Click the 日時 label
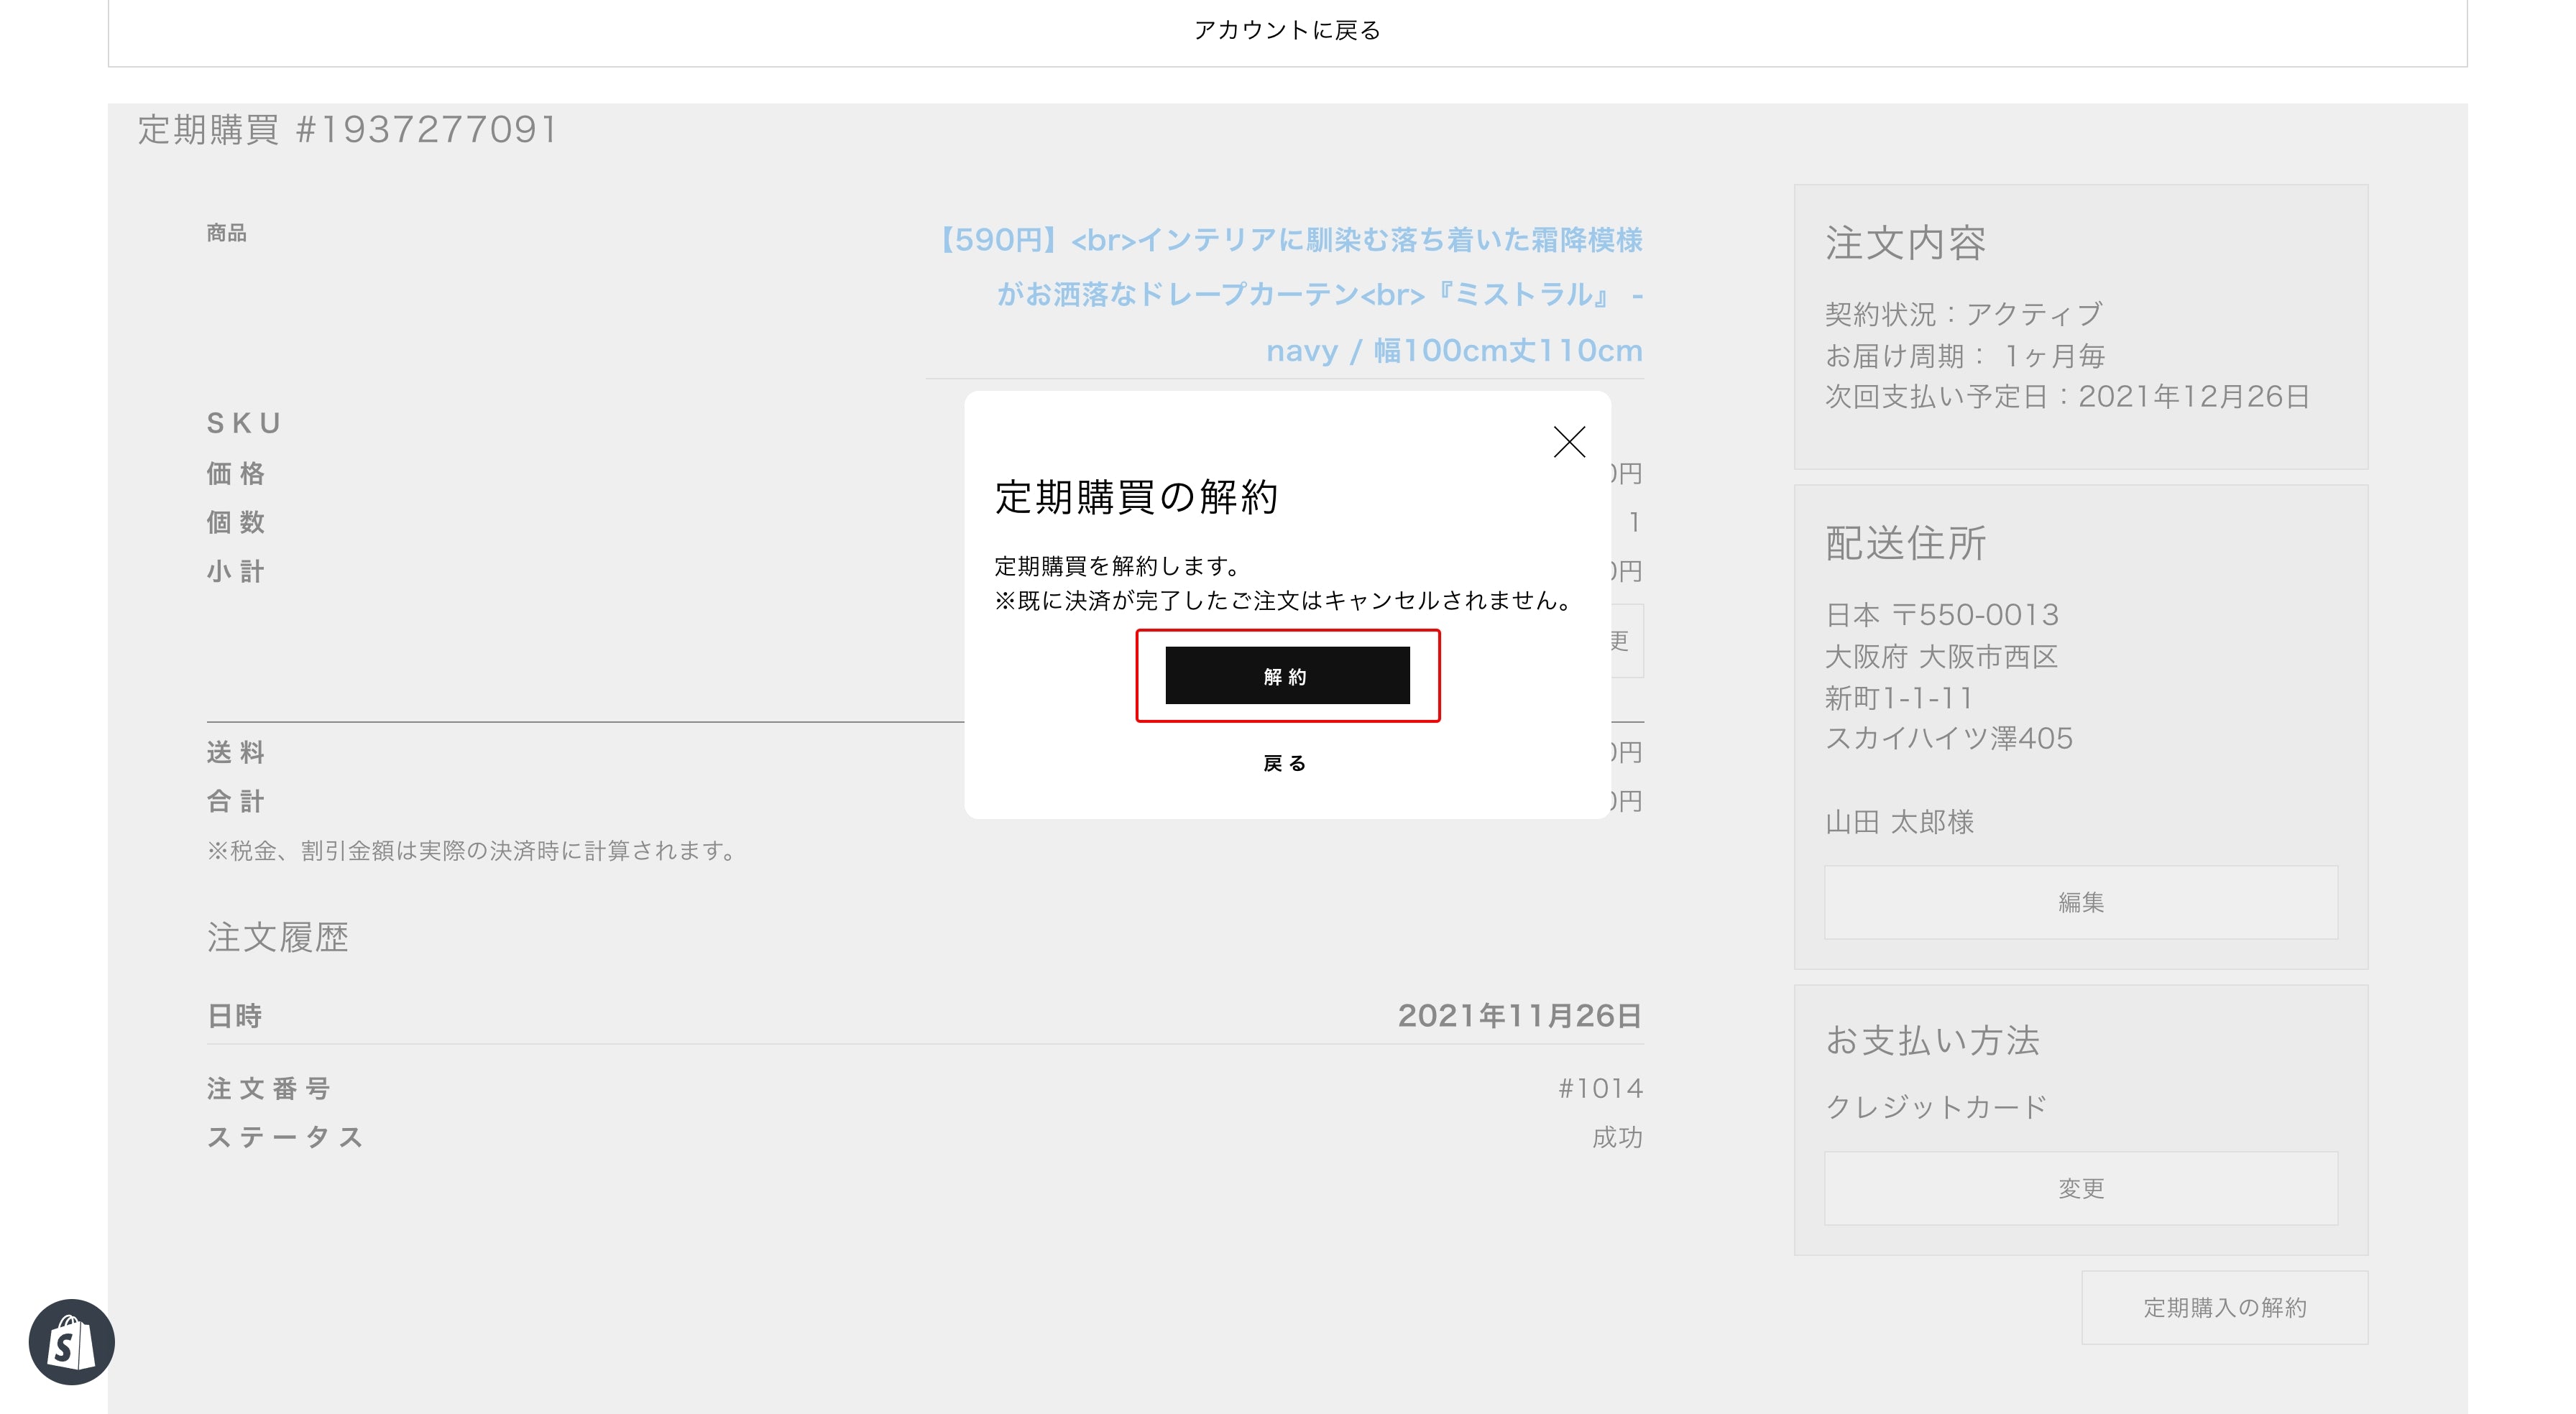 click(234, 1016)
